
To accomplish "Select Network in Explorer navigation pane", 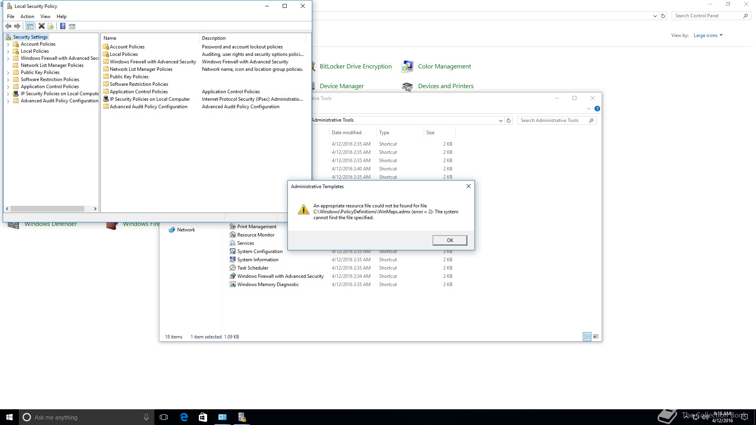I will [x=186, y=230].
